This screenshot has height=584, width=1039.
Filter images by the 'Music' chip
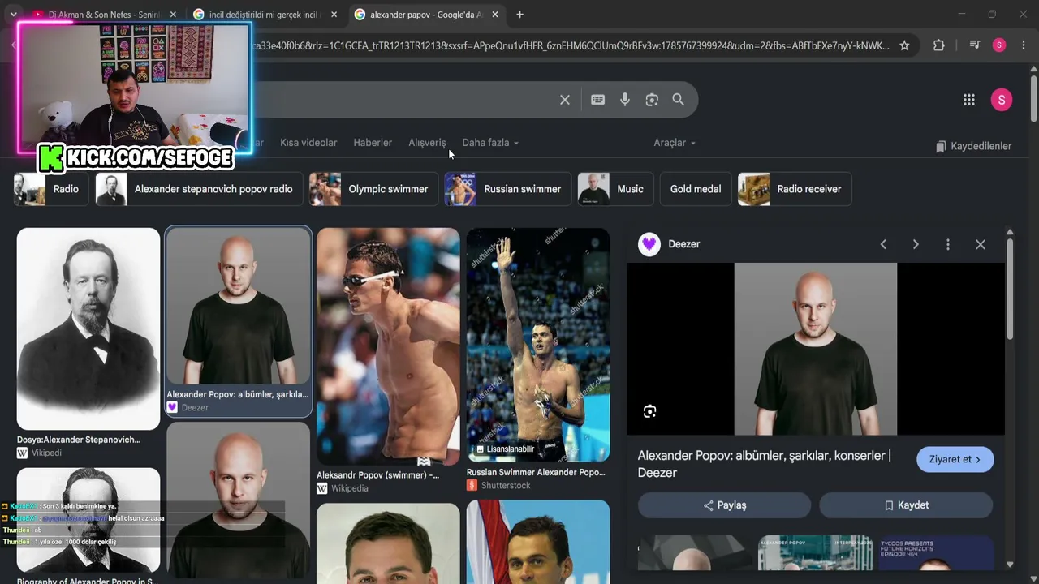tap(615, 189)
